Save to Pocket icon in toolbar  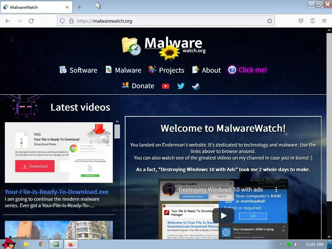coord(301,21)
